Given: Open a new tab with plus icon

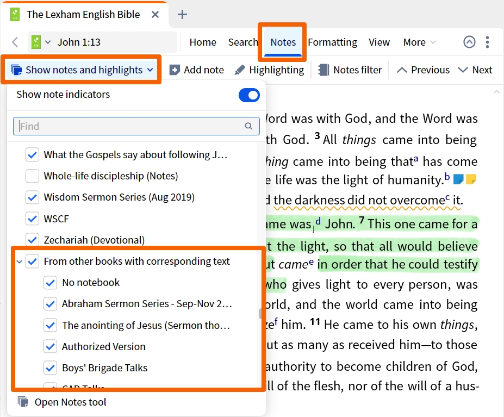Looking at the screenshot, I should click(x=182, y=15).
